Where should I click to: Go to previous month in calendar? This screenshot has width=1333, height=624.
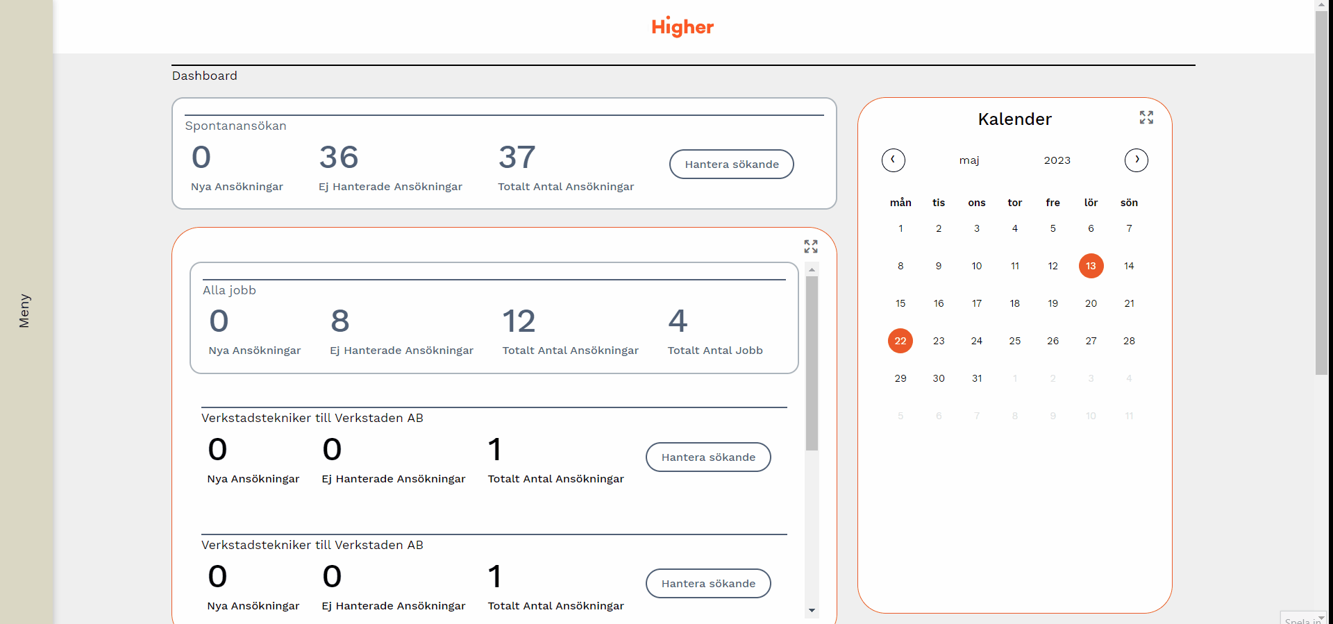893,160
